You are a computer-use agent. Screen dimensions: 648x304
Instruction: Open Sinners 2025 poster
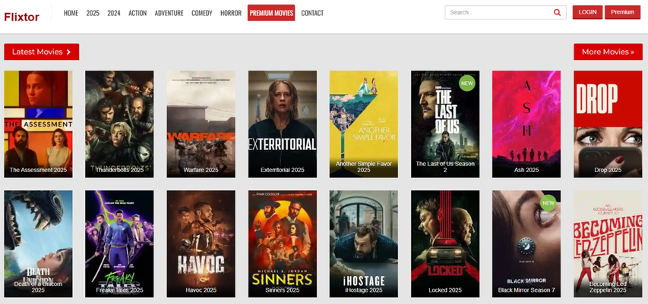coord(283,244)
